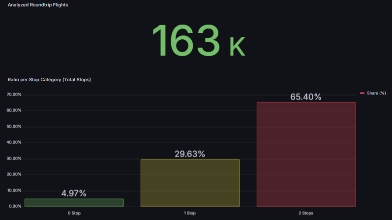Image resolution: width=392 pixels, height=220 pixels.
Task: Click the 0.00% y-axis baseline label
Action: click(15, 206)
